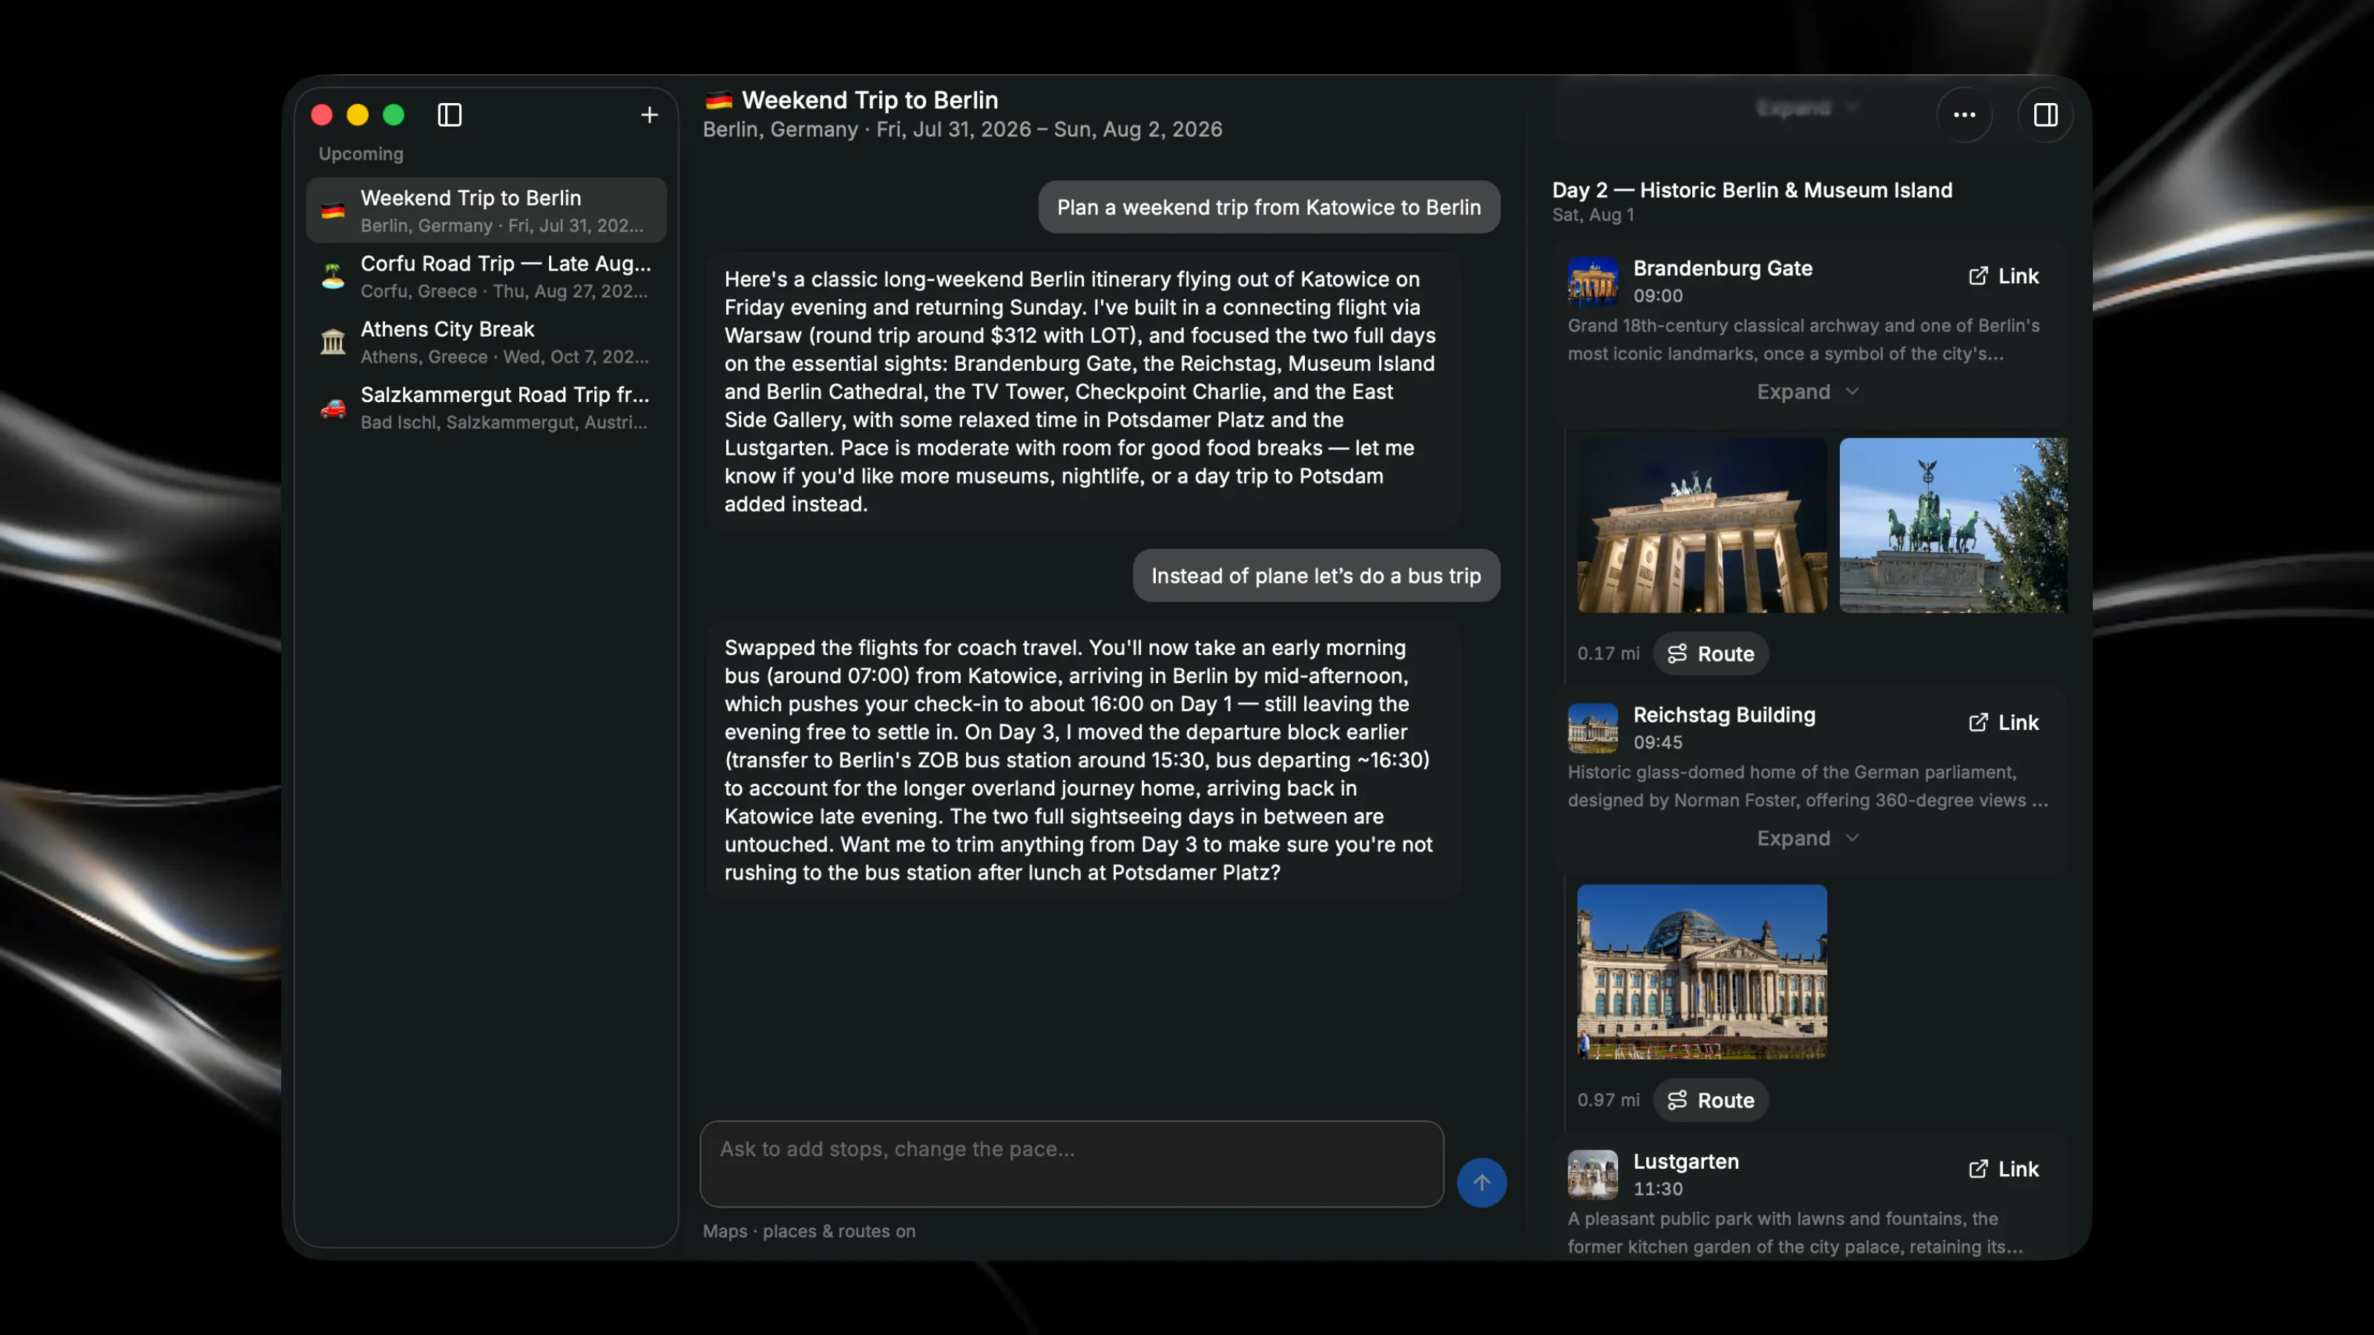This screenshot has width=2374, height=1335.
Task: Click the German flag icon in header
Action: 719,99
